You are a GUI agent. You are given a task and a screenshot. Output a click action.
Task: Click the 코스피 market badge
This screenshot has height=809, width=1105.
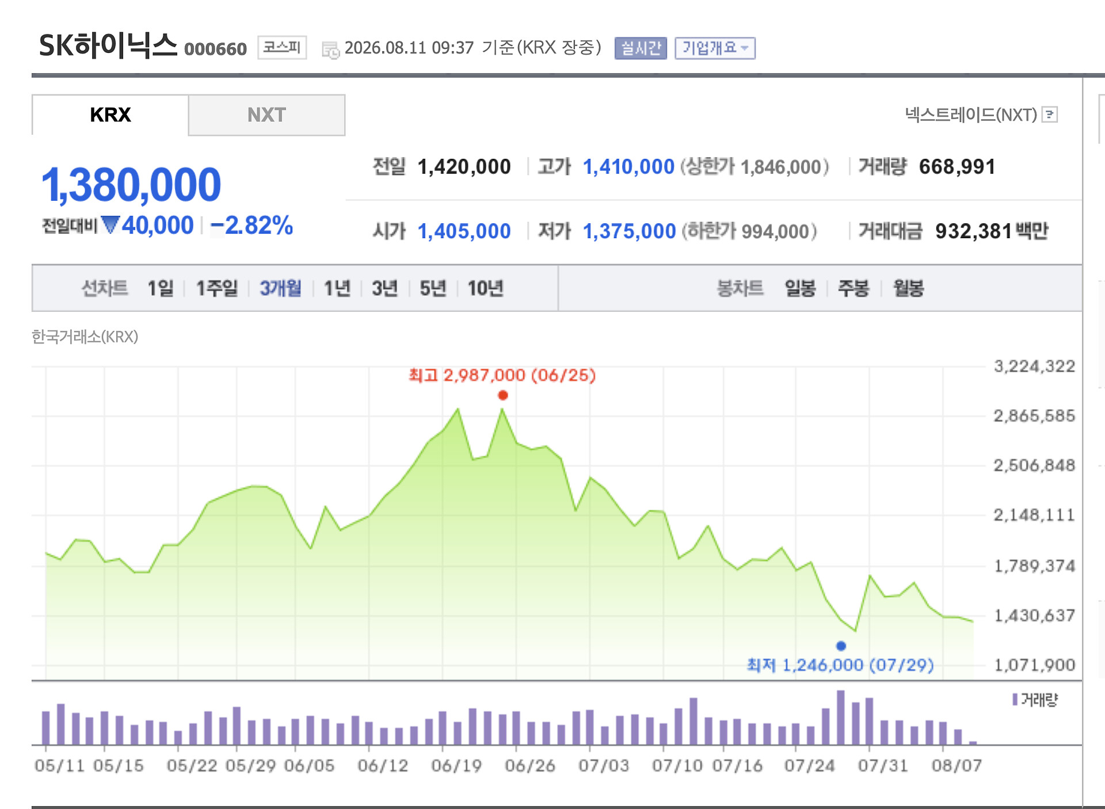282,47
